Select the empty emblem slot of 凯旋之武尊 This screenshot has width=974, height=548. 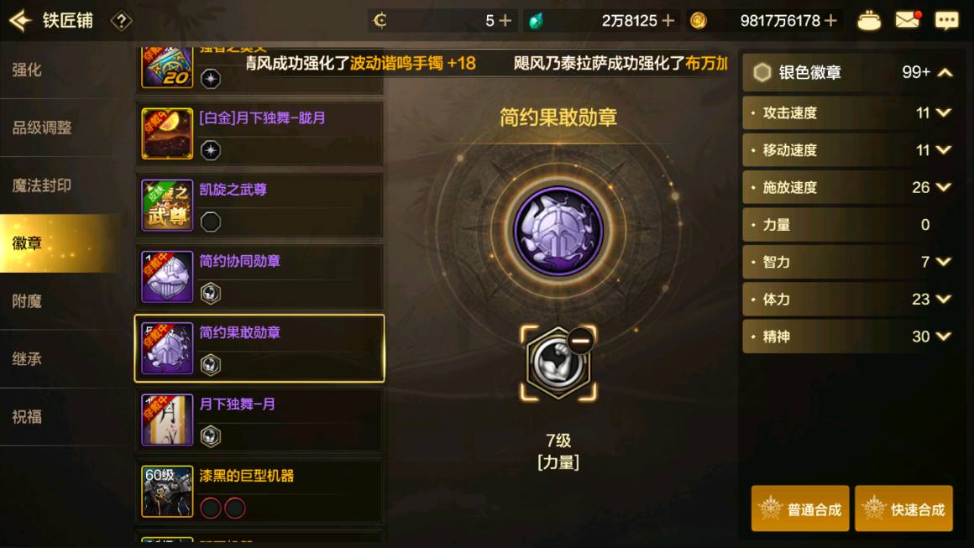coord(211,222)
